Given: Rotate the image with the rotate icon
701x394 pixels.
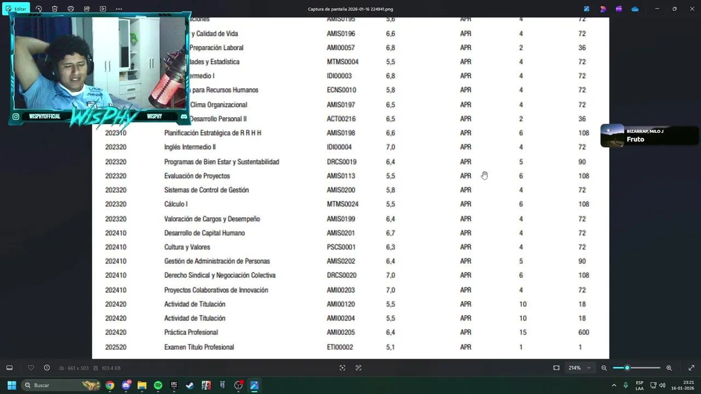Looking at the screenshot, I should coord(38,9).
